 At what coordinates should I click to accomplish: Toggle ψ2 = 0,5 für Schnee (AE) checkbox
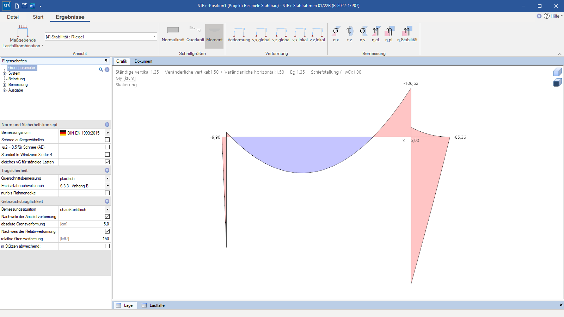click(x=107, y=147)
